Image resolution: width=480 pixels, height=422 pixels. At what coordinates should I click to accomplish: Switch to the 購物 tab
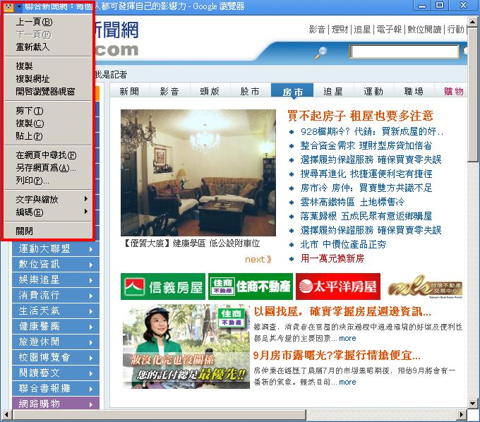454,91
